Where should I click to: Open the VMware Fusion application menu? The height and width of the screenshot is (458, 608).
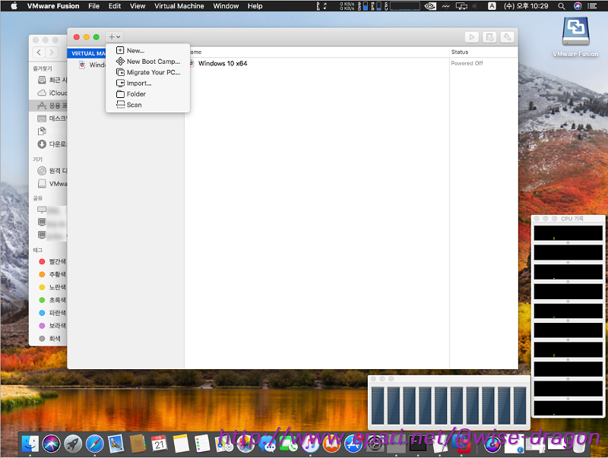point(53,6)
